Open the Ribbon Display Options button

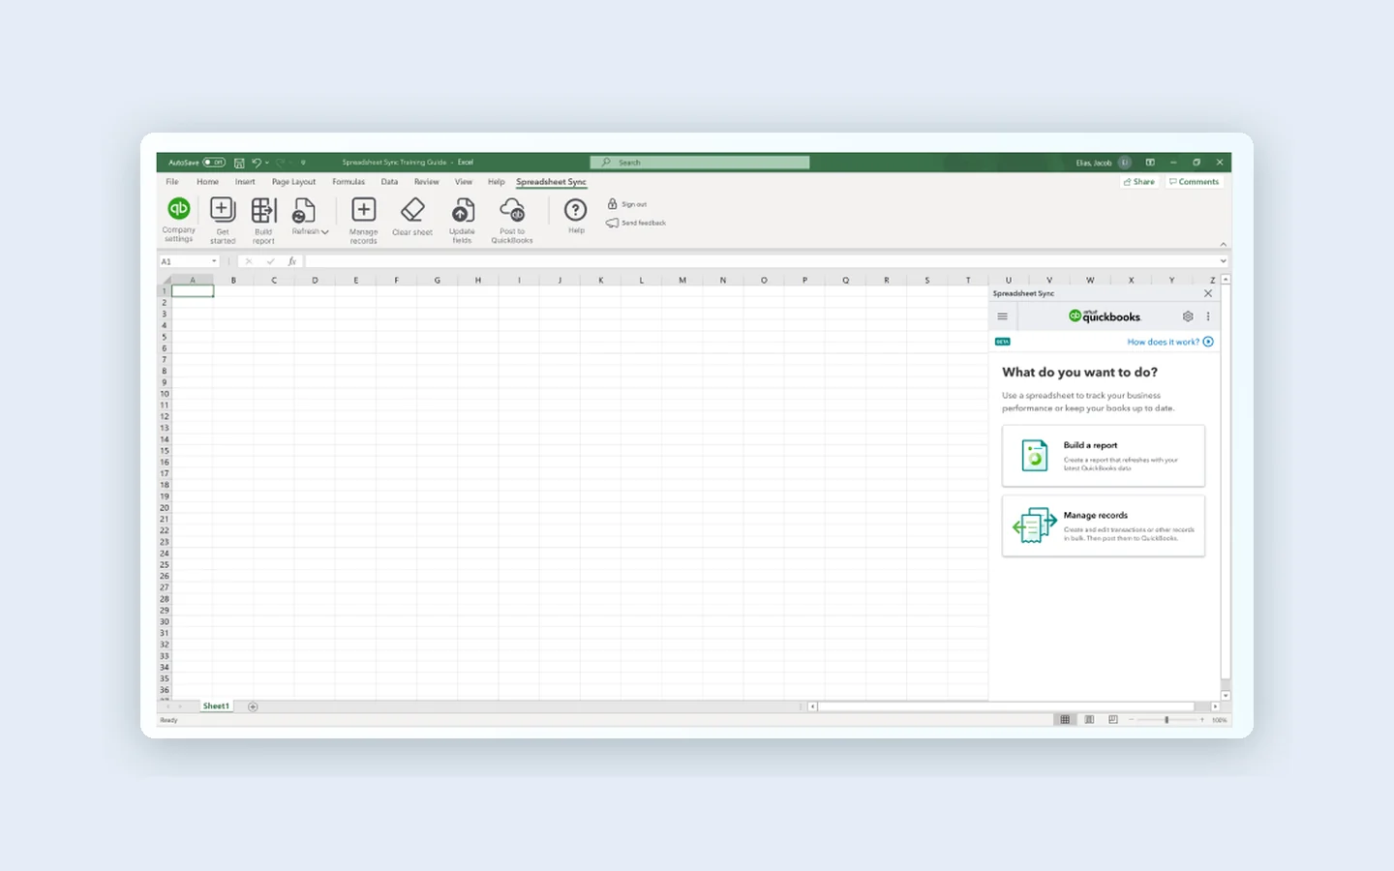tap(1150, 163)
